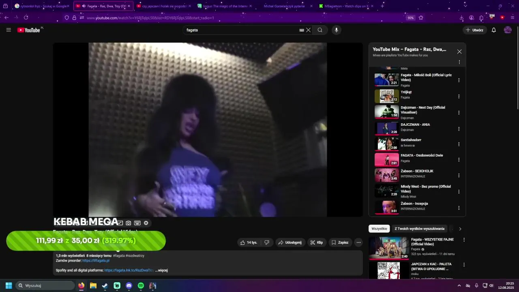This screenshot has width=519, height=292.
Task: Open options for DAJCZMAN - ANIA entry
Action: pos(459,129)
